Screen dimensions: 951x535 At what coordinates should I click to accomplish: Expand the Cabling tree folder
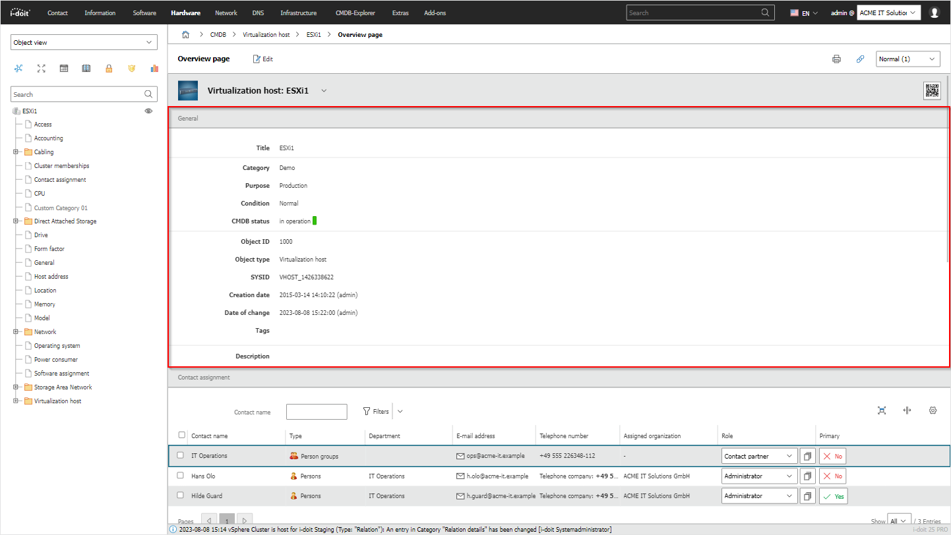[16, 152]
